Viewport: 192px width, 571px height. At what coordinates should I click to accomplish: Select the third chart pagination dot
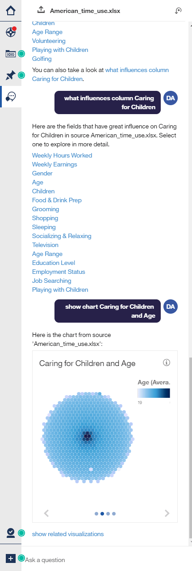coord(108,514)
